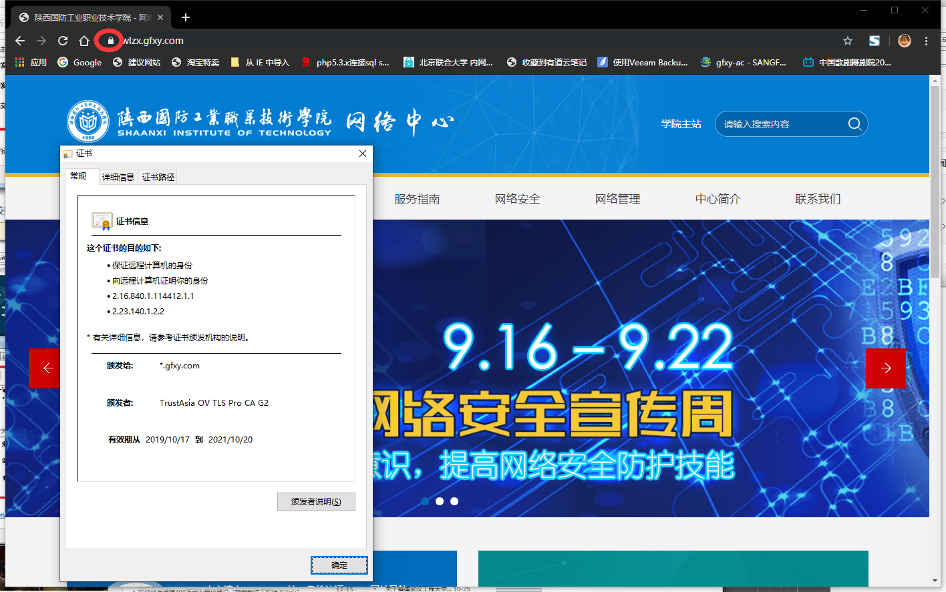Image resolution: width=946 pixels, height=592 pixels.
Task: Open a new browser tab
Action: 186,17
